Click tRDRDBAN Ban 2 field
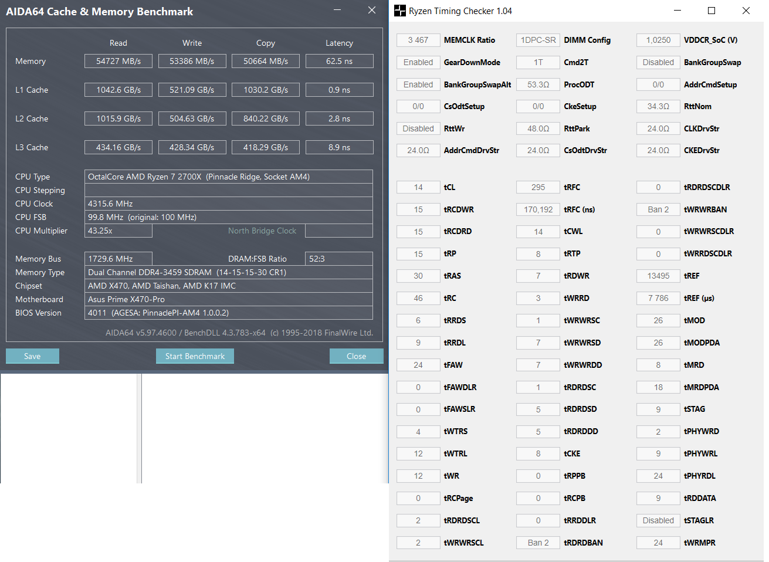The width and height of the screenshot is (769, 562). [x=538, y=543]
